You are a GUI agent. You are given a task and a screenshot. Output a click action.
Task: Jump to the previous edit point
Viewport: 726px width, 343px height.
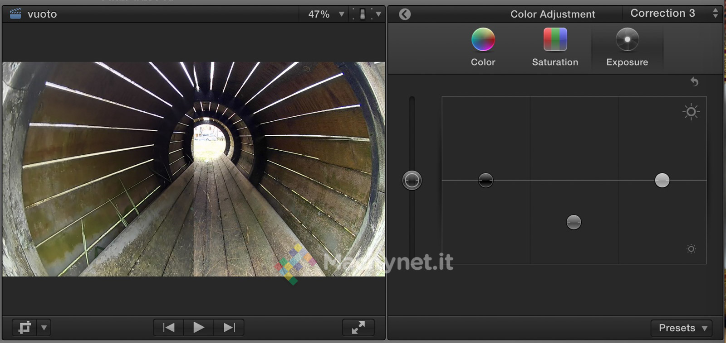click(x=169, y=327)
